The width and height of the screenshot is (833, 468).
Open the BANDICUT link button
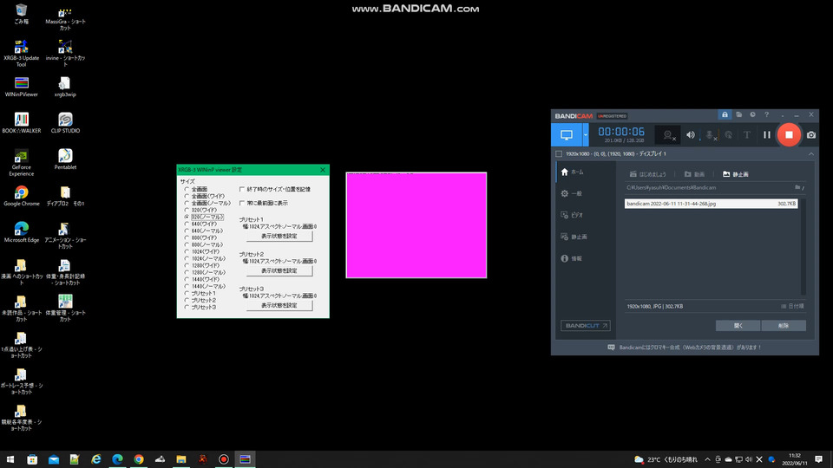tap(586, 326)
